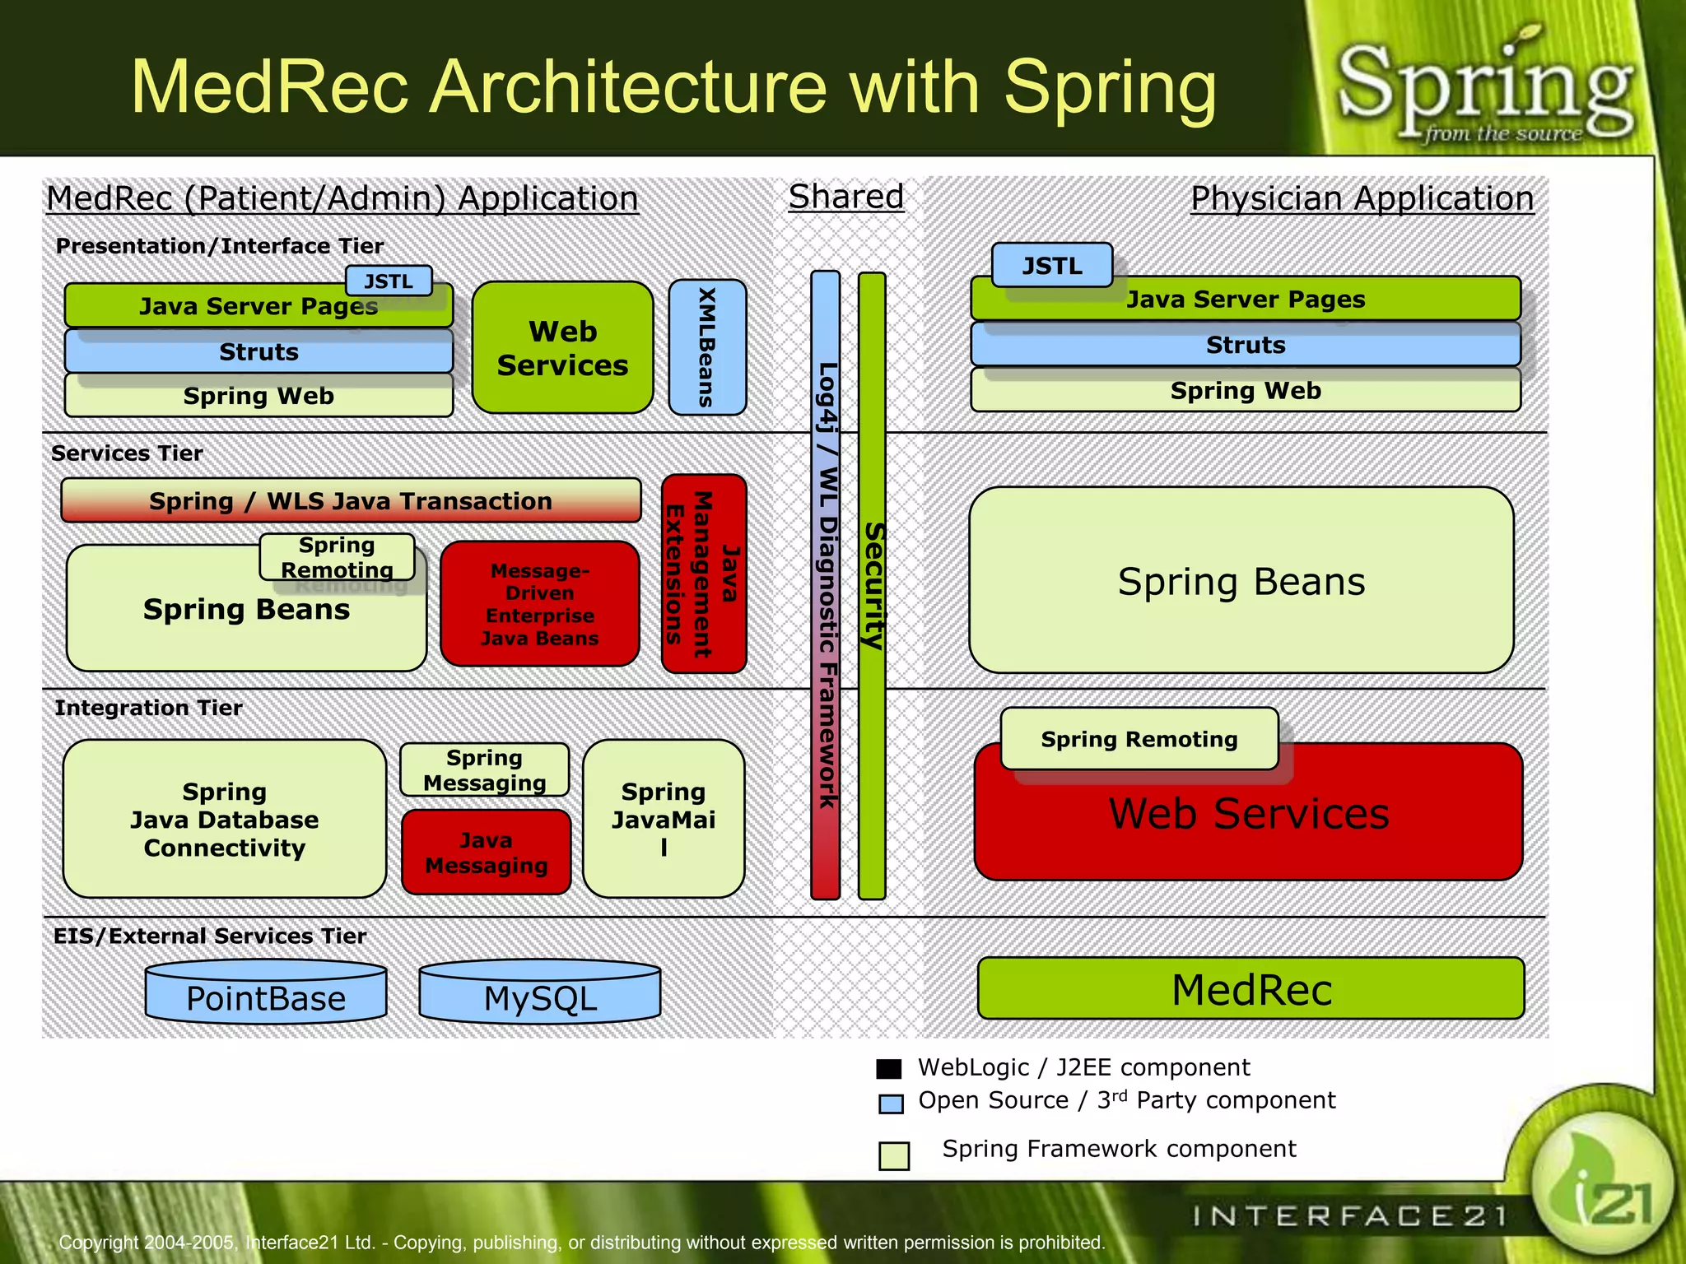This screenshot has height=1264, width=1686.
Task: Click the vertical green Security bar
Action: (x=872, y=584)
